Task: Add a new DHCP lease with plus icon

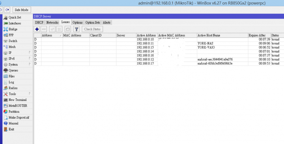Action: [x=37, y=29]
